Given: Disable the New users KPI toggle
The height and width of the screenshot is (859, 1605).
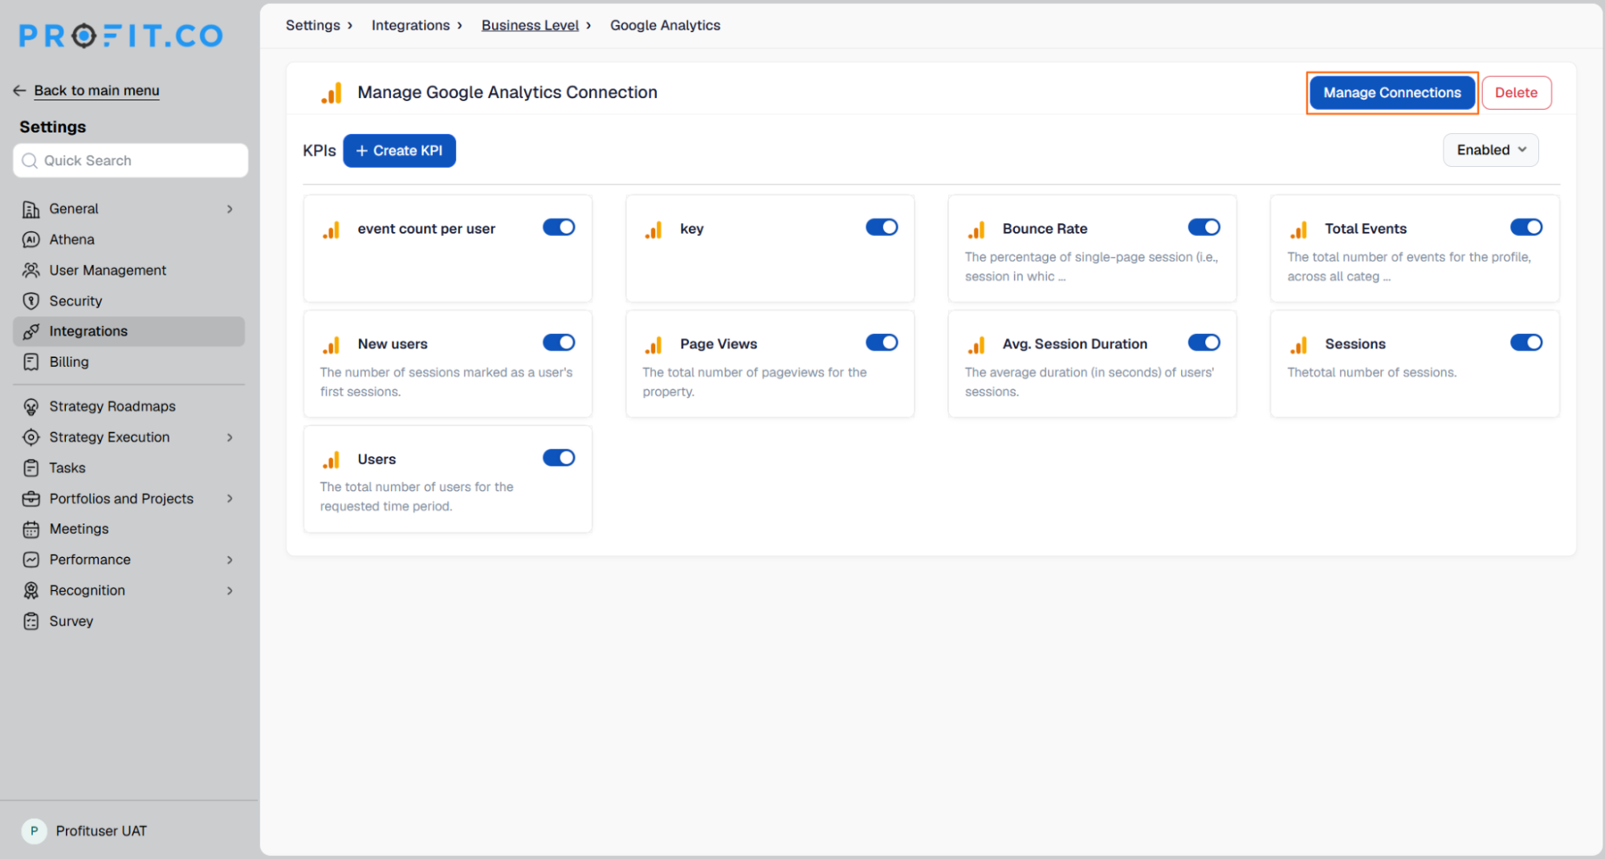Looking at the screenshot, I should [559, 343].
